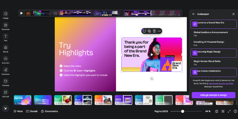Open the Durată option in bottom bar
The height and width of the screenshot is (119, 238).
point(32,111)
